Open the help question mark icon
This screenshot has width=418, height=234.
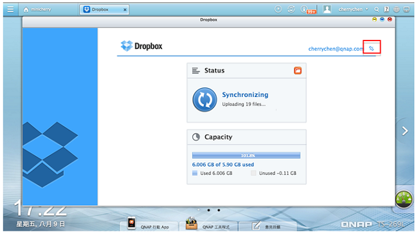pos(386,10)
